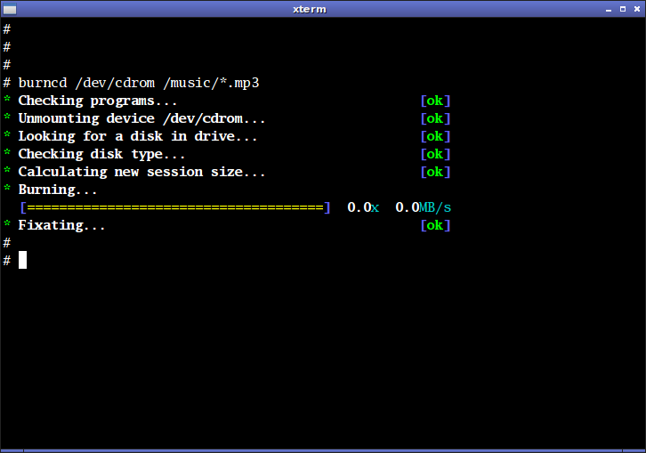This screenshot has height=453, width=646.
Task: Click the 'Burning...' status line
Action: [58, 190]
